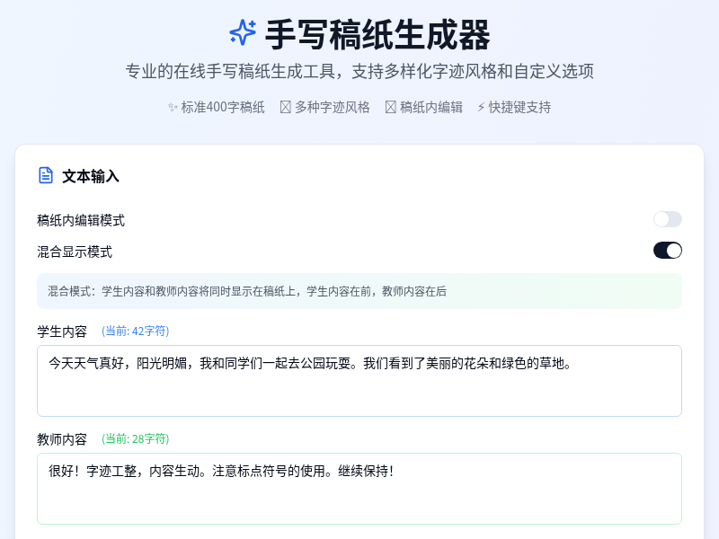Viewport: 719px width, 539px height.
Task: Click the 稿纸内编辑模式 label text
Action: pos(81,220)
